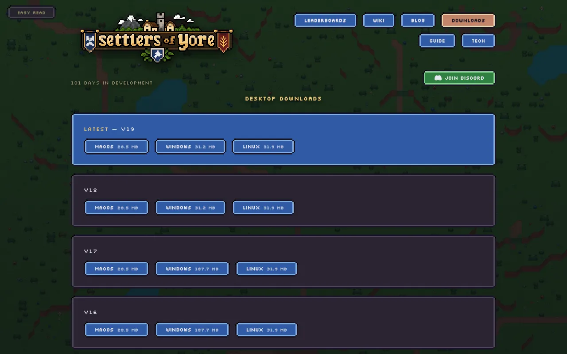The height and width of the screenshot is (354, 567).
Task: Click the "Desktop Downloads" heading
Action: (283, 99)
